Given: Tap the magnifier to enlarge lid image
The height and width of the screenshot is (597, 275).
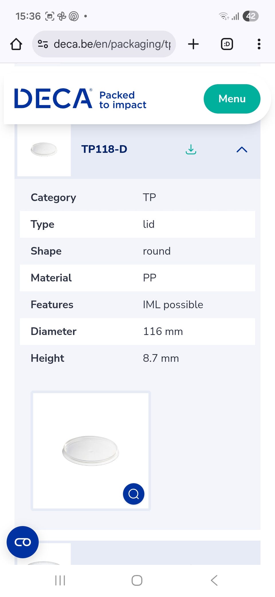Looking at the screenshot, I should coord(133,494).
